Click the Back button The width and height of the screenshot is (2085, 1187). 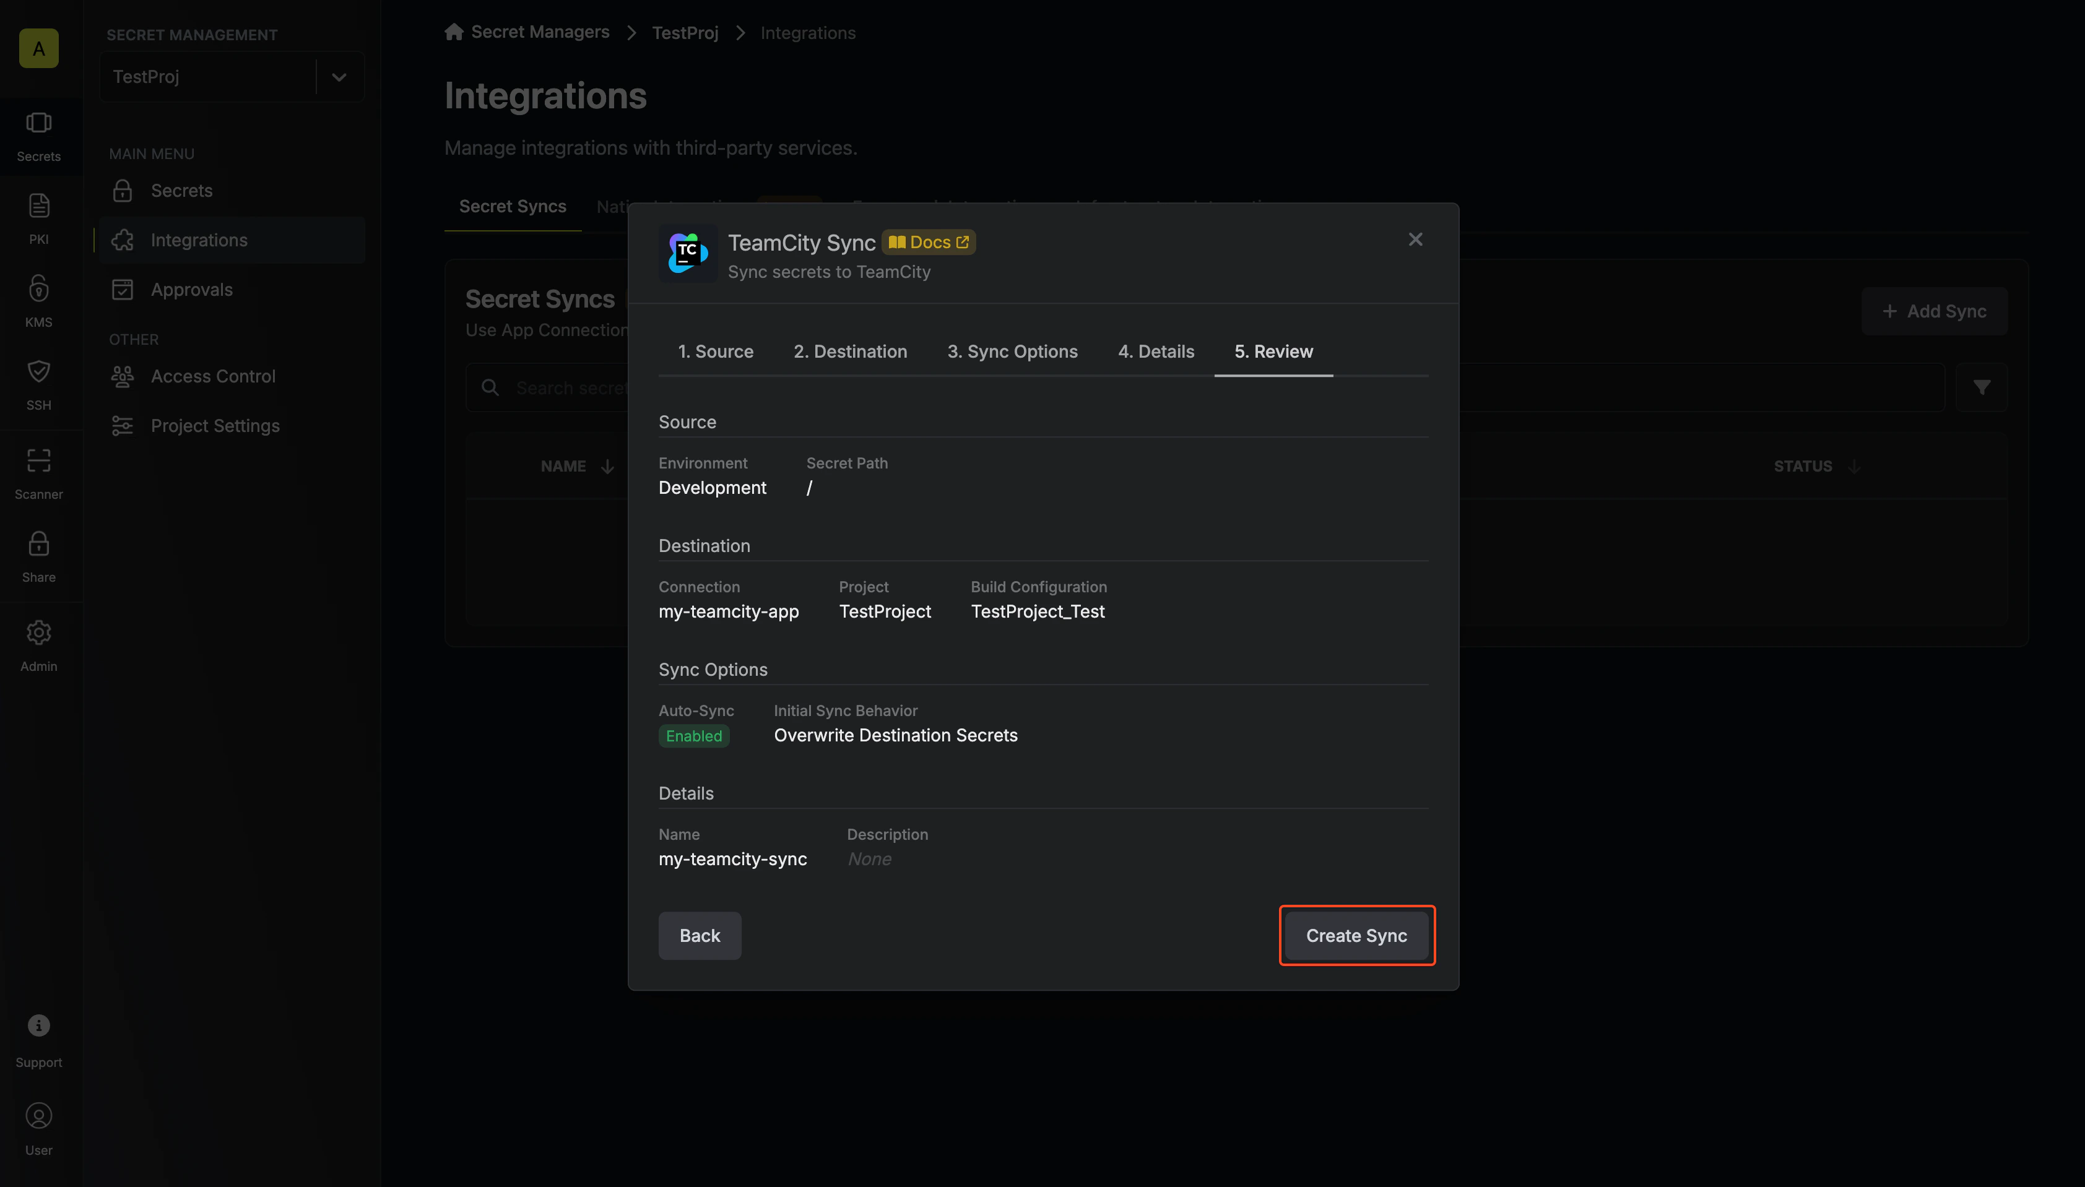click(x=700, y=936)
